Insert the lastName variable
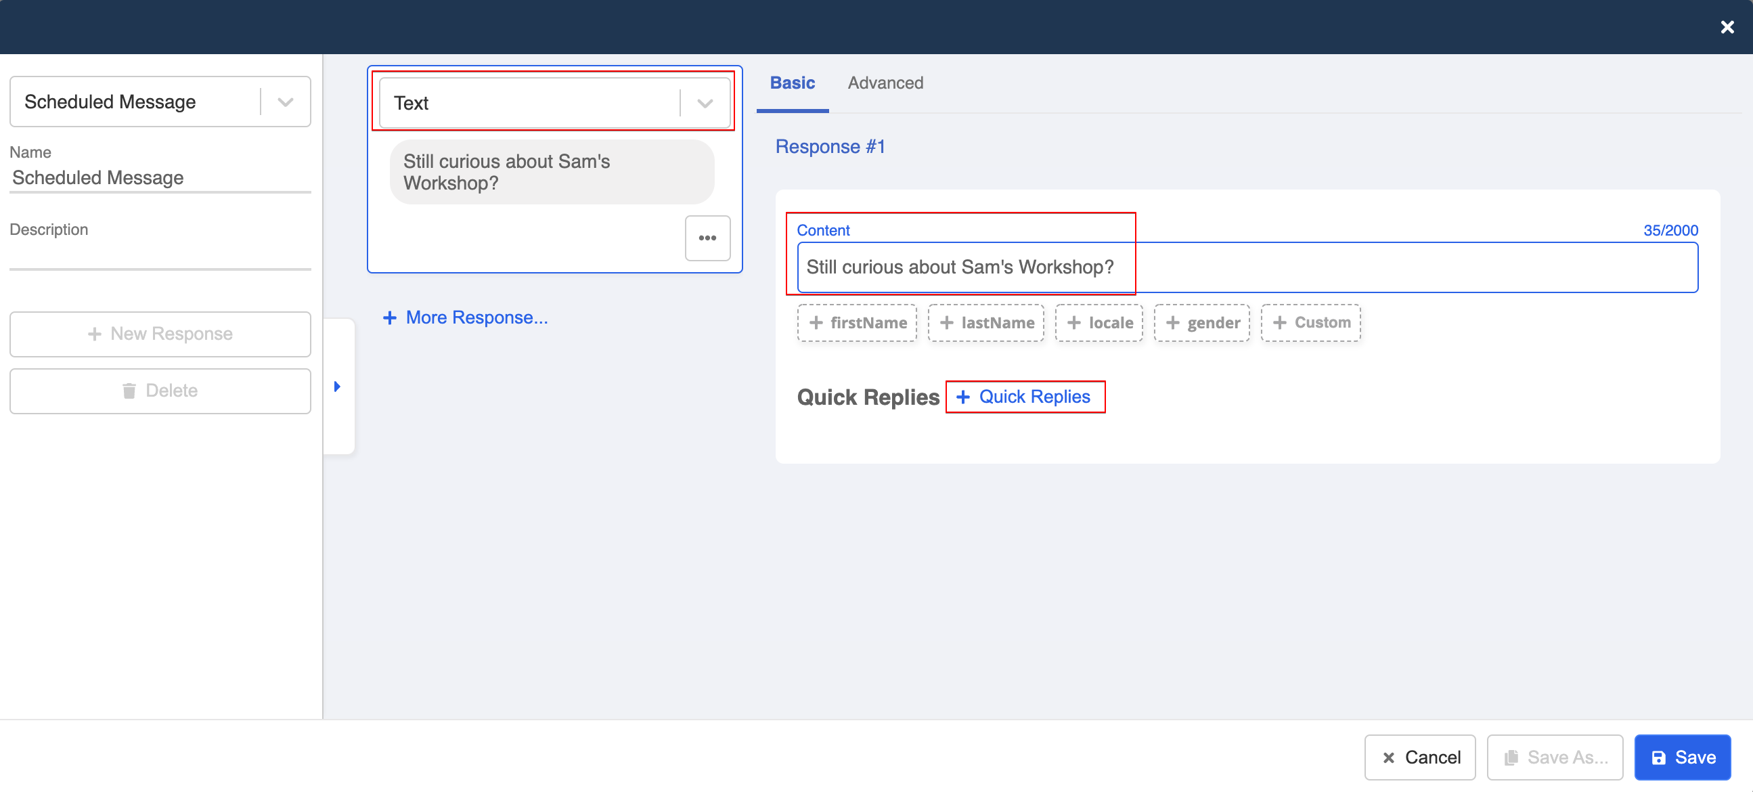This screenshot has width=1753, height=792. [x=985, y=322]
